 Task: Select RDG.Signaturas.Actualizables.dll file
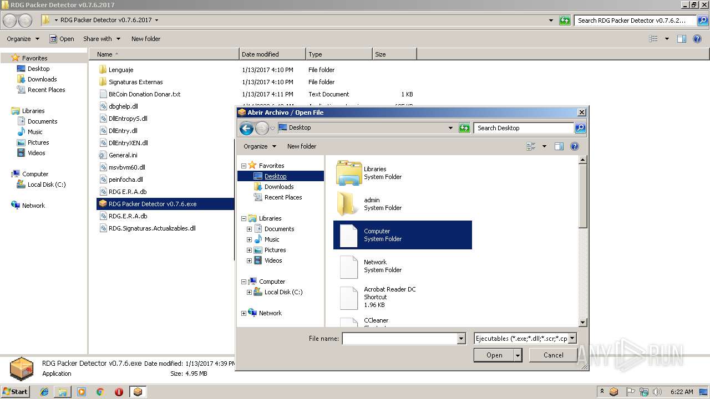(x=147, y=228)
